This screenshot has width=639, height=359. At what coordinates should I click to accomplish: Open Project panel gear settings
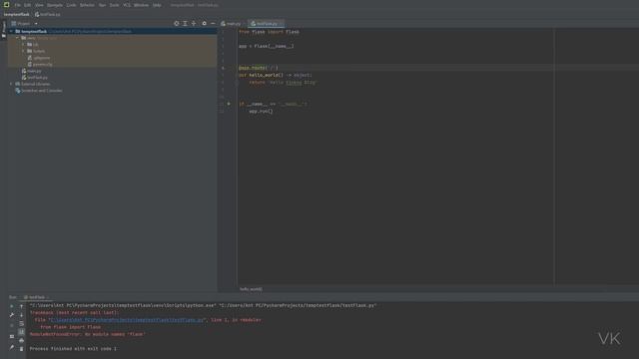coord(204,24)
